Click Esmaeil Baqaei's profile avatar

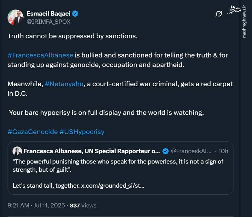[15, 18]
